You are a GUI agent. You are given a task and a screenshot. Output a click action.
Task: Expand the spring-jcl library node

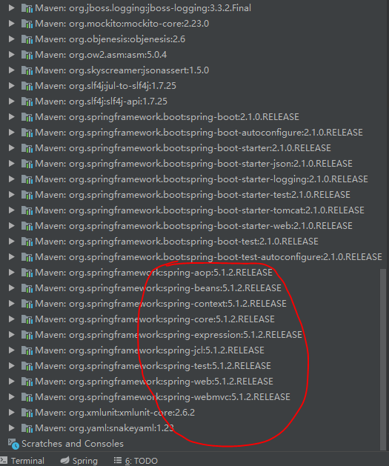[11, 350]
